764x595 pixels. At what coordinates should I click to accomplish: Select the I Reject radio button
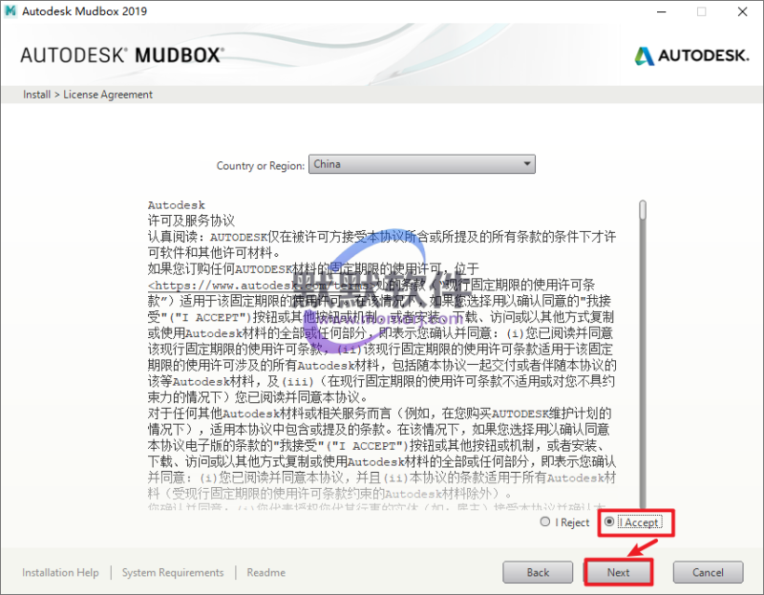(545, 522)
